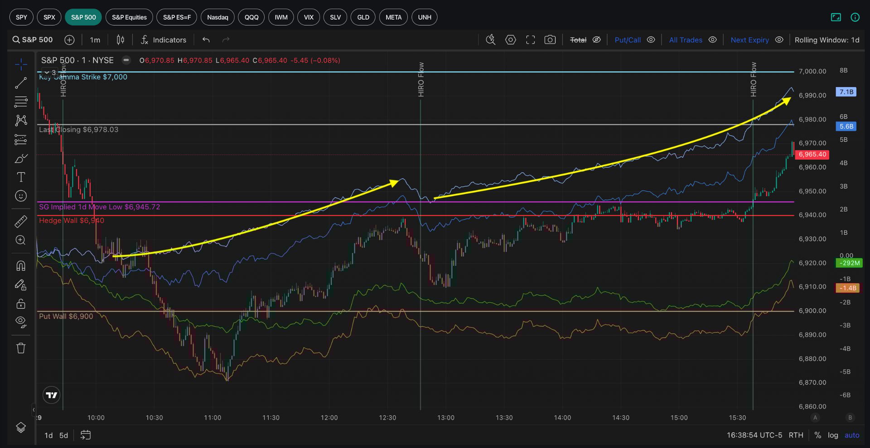870x448 pixels.
Task: Click the S&P 500 symbol search field
Action: [33, 40]
